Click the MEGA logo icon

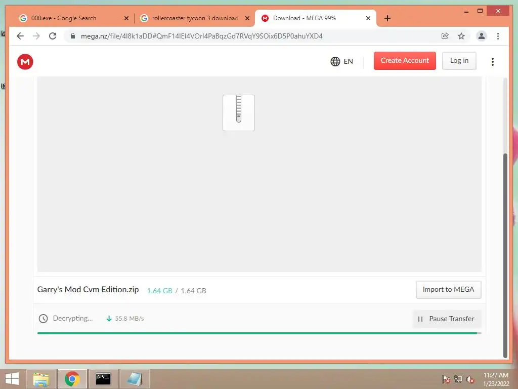click(25, 61)
